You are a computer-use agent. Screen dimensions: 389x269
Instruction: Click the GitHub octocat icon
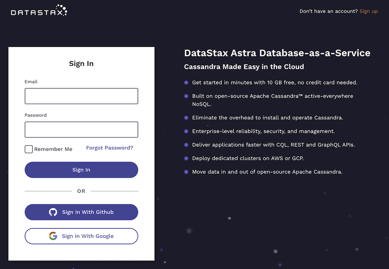click(x=53, y=212)
